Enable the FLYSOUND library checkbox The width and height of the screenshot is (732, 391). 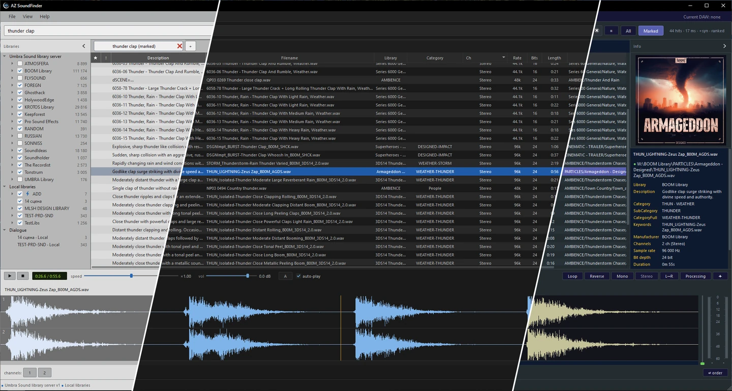pos(20,78)
